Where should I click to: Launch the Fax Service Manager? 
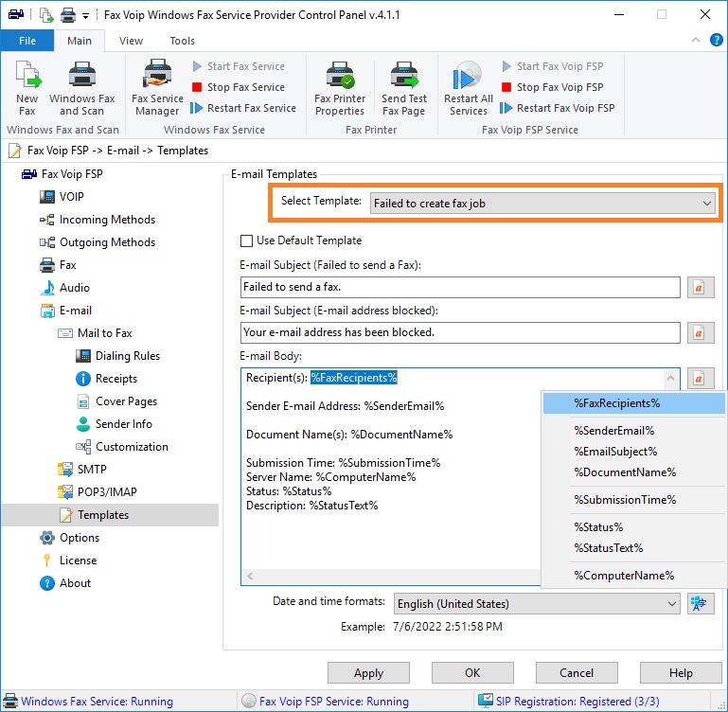tap(157, 88)
